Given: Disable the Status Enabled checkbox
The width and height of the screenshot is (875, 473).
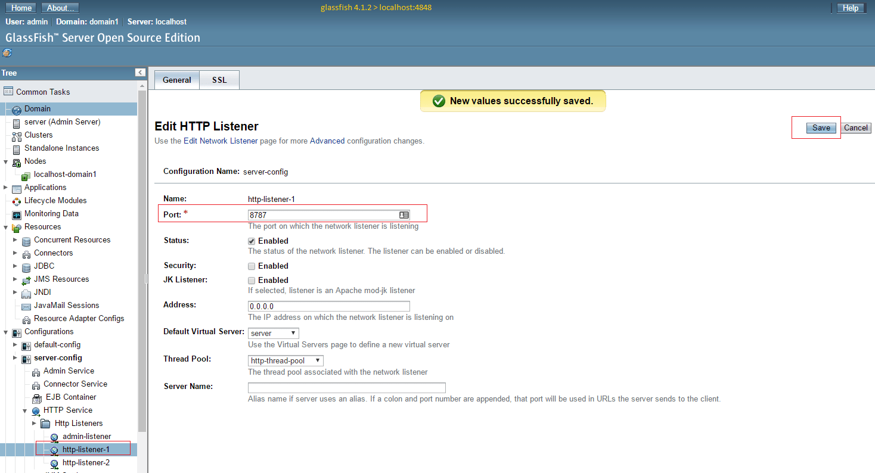Looking at the screenshot, I should [251, 241].
